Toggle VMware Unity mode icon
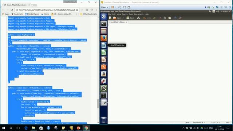 [x=129, y=7]
